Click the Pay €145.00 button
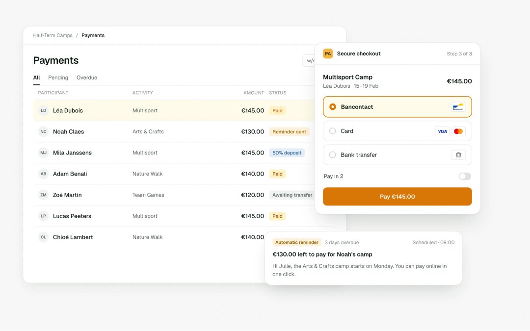The height and width of the screenshot is (331, 530). click(x=397, y=197)
